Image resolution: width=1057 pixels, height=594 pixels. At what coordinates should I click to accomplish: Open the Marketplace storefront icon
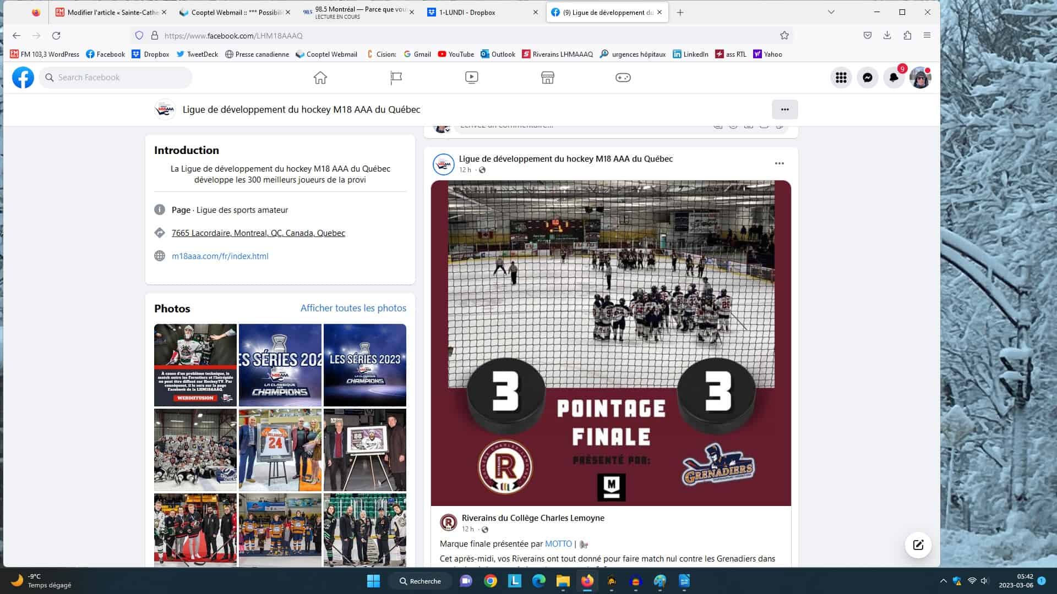pos(547,78)
